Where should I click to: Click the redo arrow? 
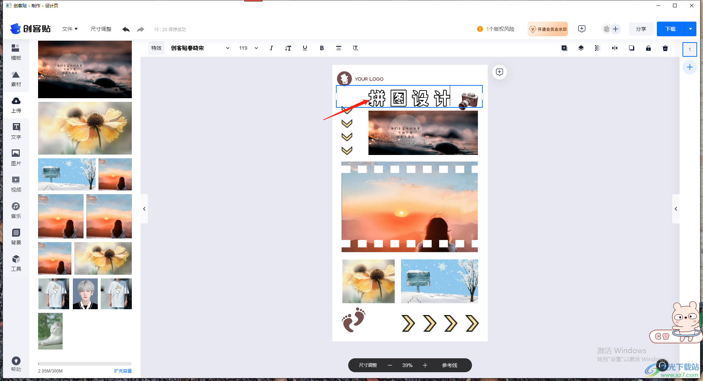coord(141,29)
